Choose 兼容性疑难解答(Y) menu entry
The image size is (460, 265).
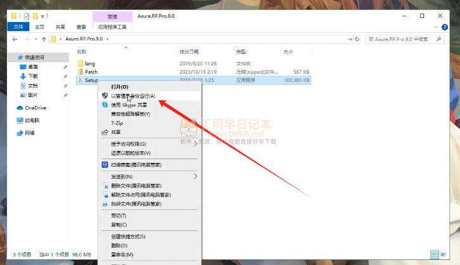pos(150,114)
